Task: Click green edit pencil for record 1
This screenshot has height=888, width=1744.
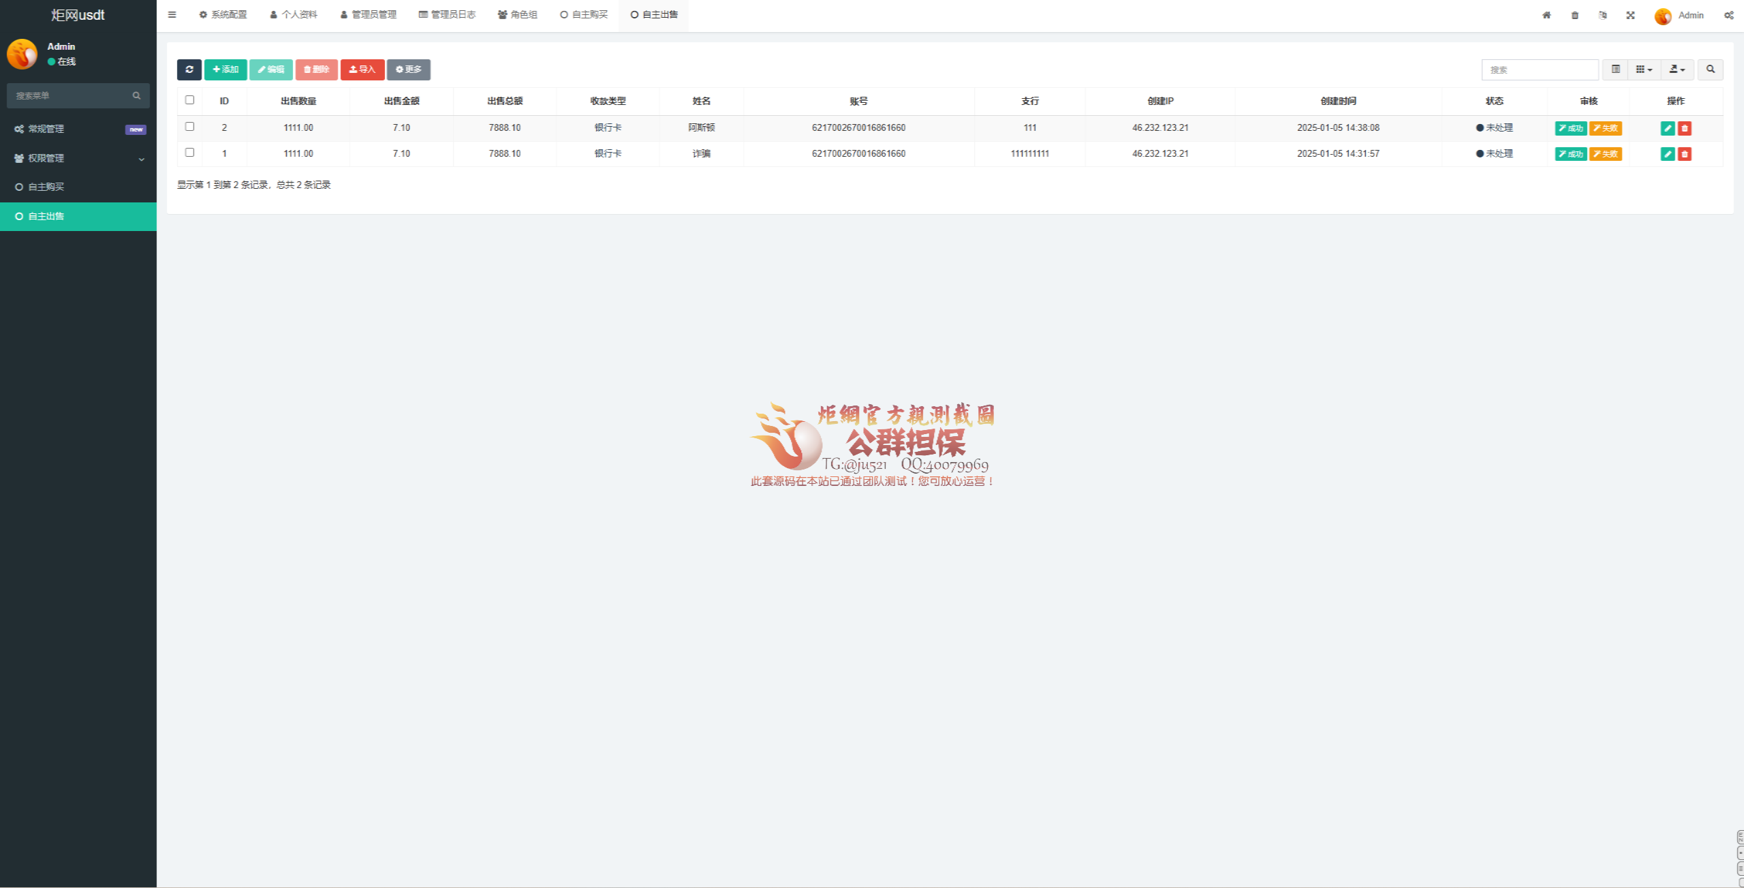Action: pyautogui.click(x=1668, y=154)
